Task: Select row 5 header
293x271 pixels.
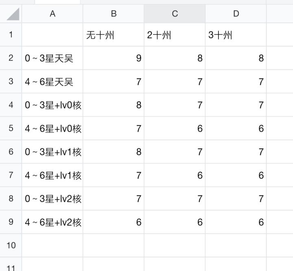Action: (x=11, y=128)
